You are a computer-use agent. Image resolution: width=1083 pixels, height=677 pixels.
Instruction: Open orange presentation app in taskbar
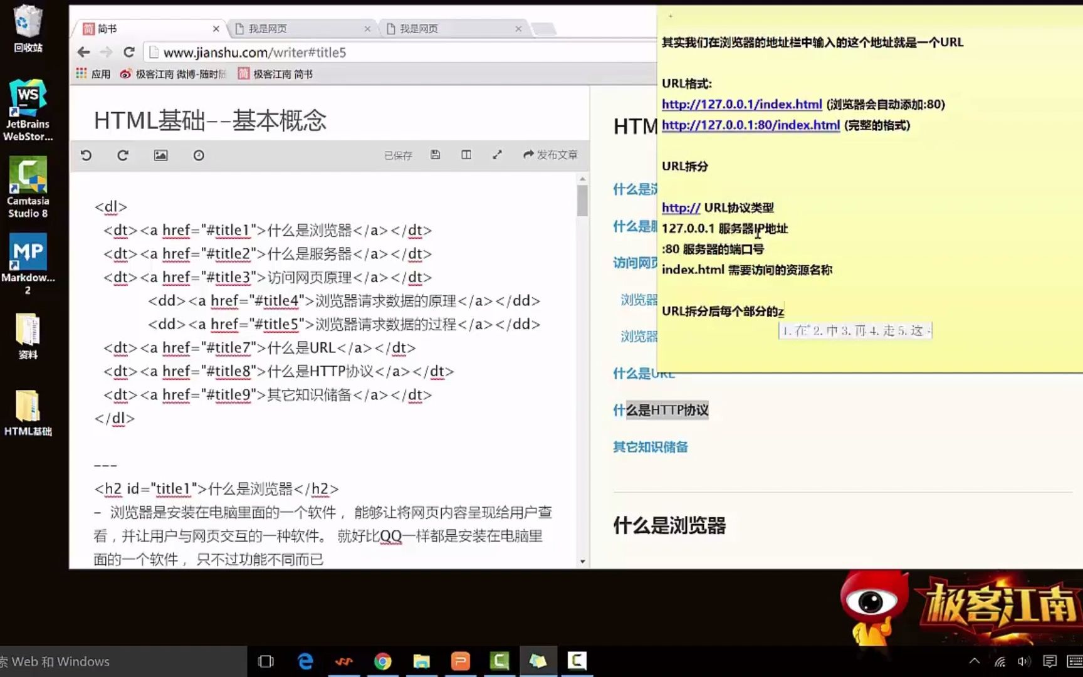461,661
